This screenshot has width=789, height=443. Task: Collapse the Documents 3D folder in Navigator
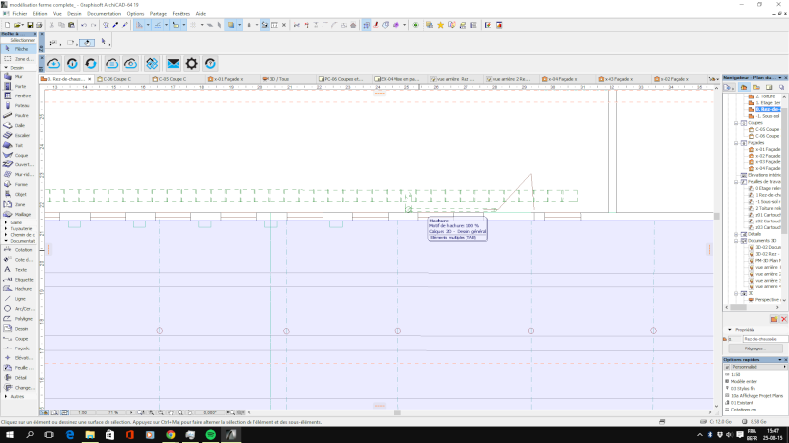click(x=736, y=241)
